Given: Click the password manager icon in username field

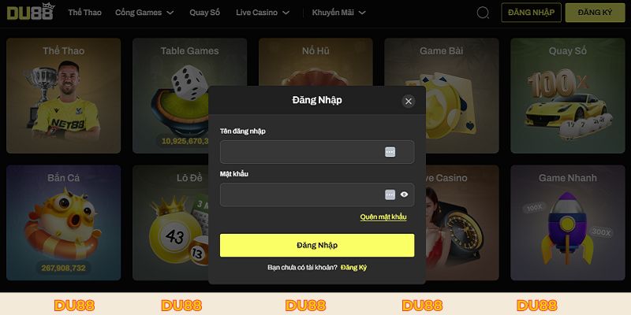Looking at the screenshot, I should click(x=390, y=152).
